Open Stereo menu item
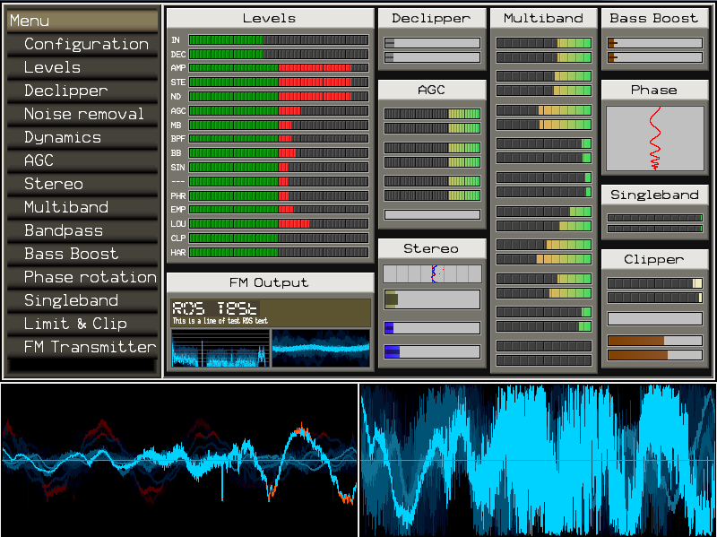 [x=82, y=185]
